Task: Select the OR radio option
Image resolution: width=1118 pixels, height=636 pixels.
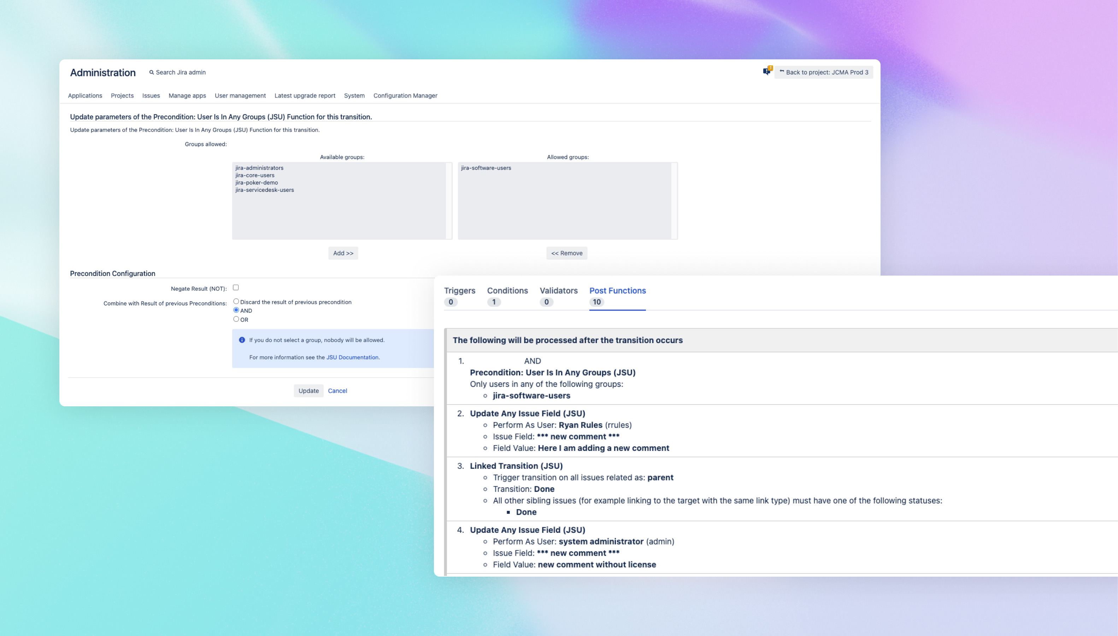Action: (236, 319)
